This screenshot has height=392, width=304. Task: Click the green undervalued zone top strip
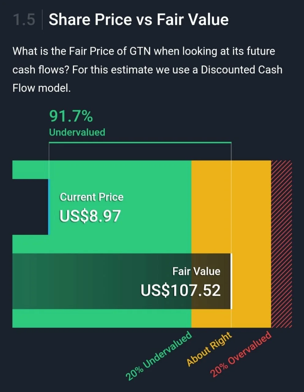[x=102, y=170]
